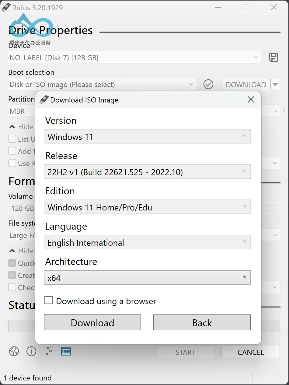Open language globe icon in Rufus
Viewport: 289px width, 385px height.
coord(14,351)
